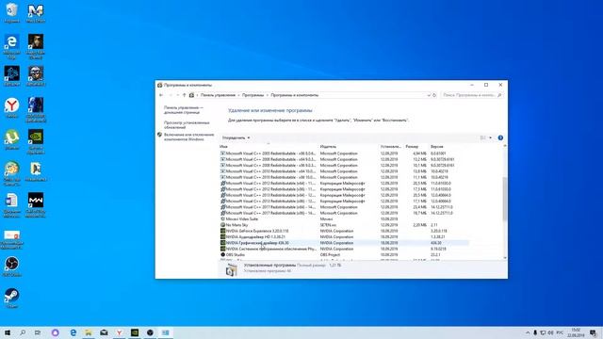This screenshot has width=603, height=339.
Task: Open the blue M desktop shortcut
Action: (36, 12)
